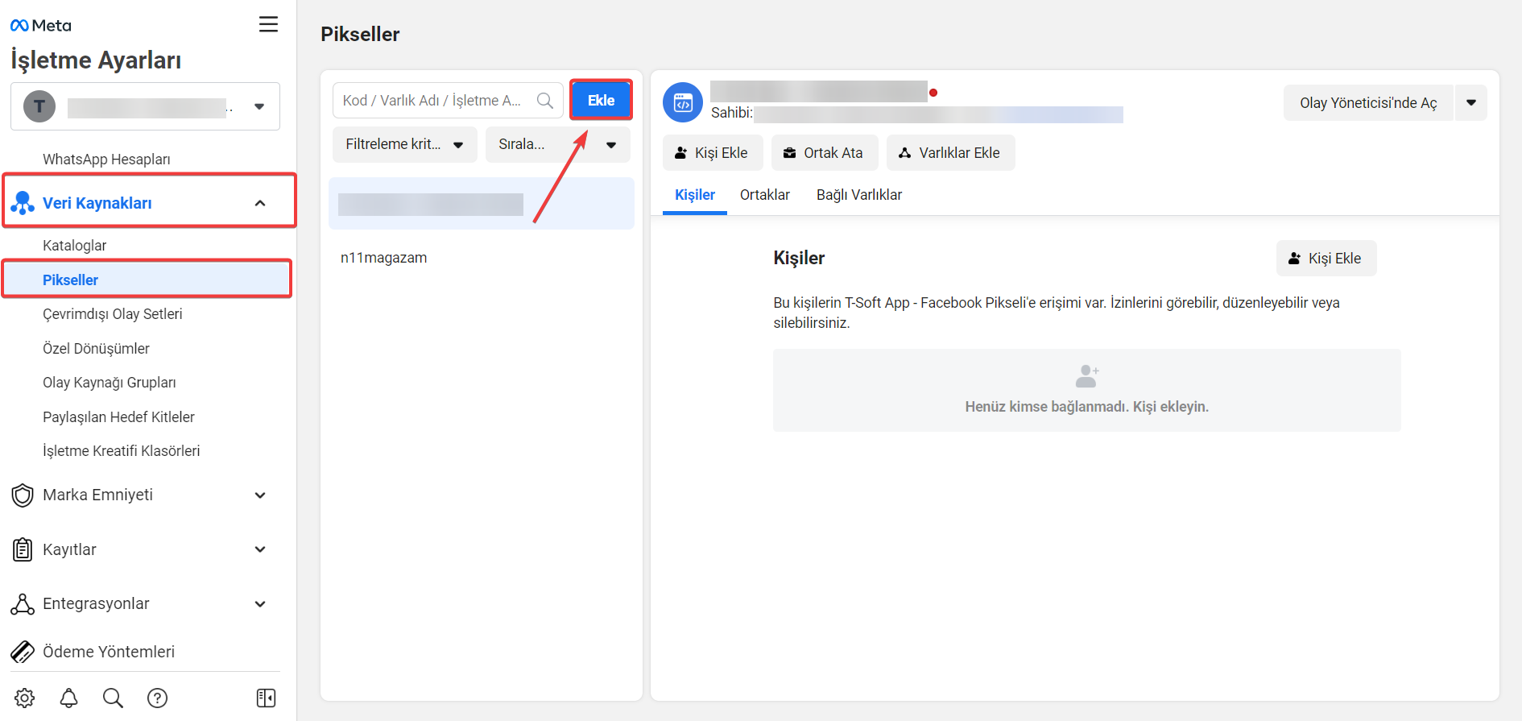
Task: Click the Kayıtlar clipboard icon
Action: coord(23,549)
